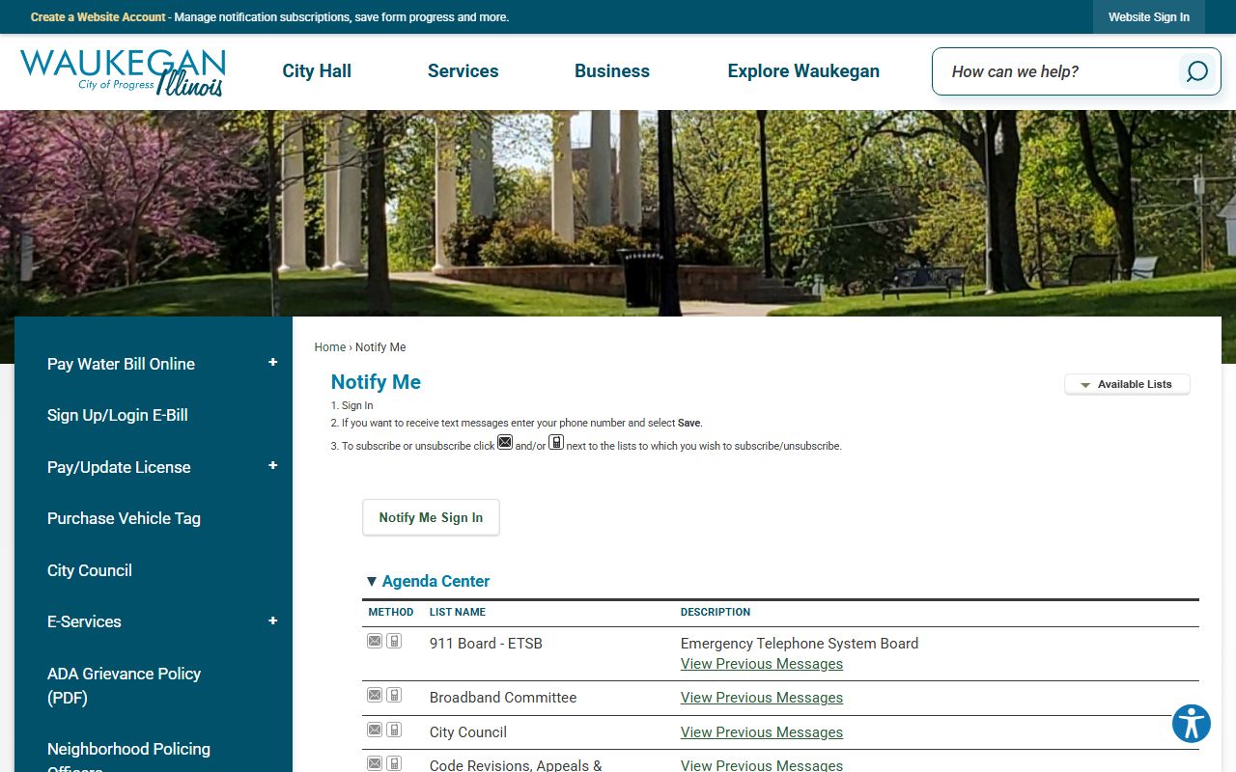The height and width of the screenshot is (772, 1236).
Task: Subscribe by email to Broadband Committee
Action: [x=375, y=695]
